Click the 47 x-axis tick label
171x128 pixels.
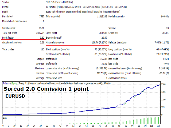pyautogui.click(x=67, y=126)
